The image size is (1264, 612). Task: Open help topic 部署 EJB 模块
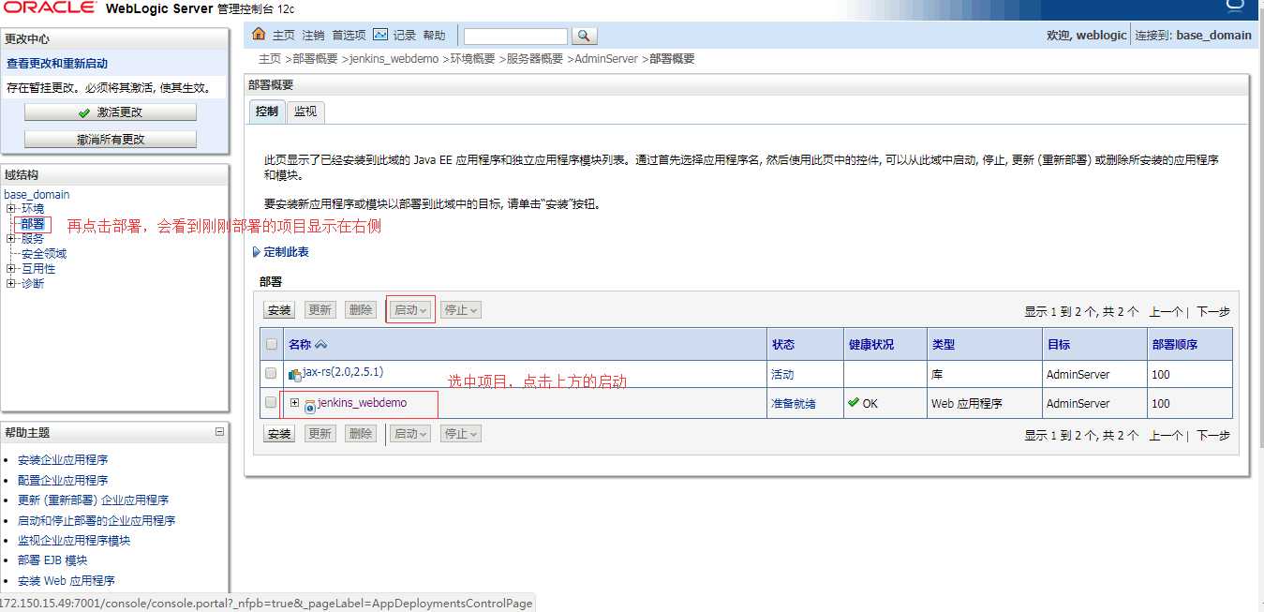click(52, 560)
